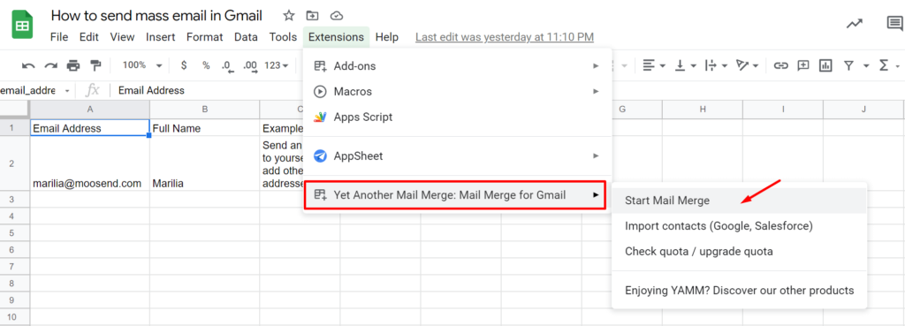Open the filter views dropdown arrow
The image size is (905, 326).
[x=866, y=66]
